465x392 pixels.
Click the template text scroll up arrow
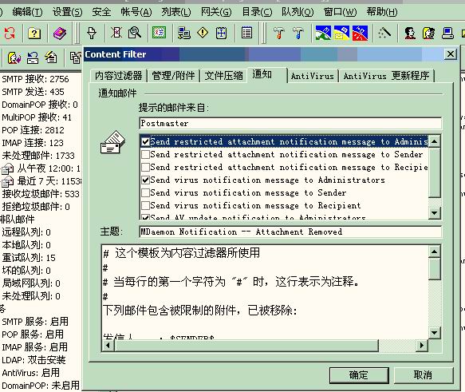click(x=435, y=252)
